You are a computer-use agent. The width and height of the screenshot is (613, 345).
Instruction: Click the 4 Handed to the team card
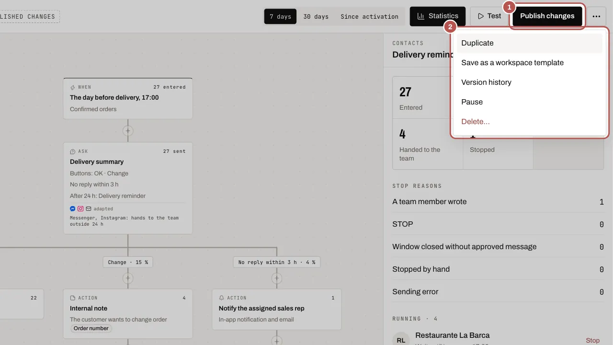point(428,144)
